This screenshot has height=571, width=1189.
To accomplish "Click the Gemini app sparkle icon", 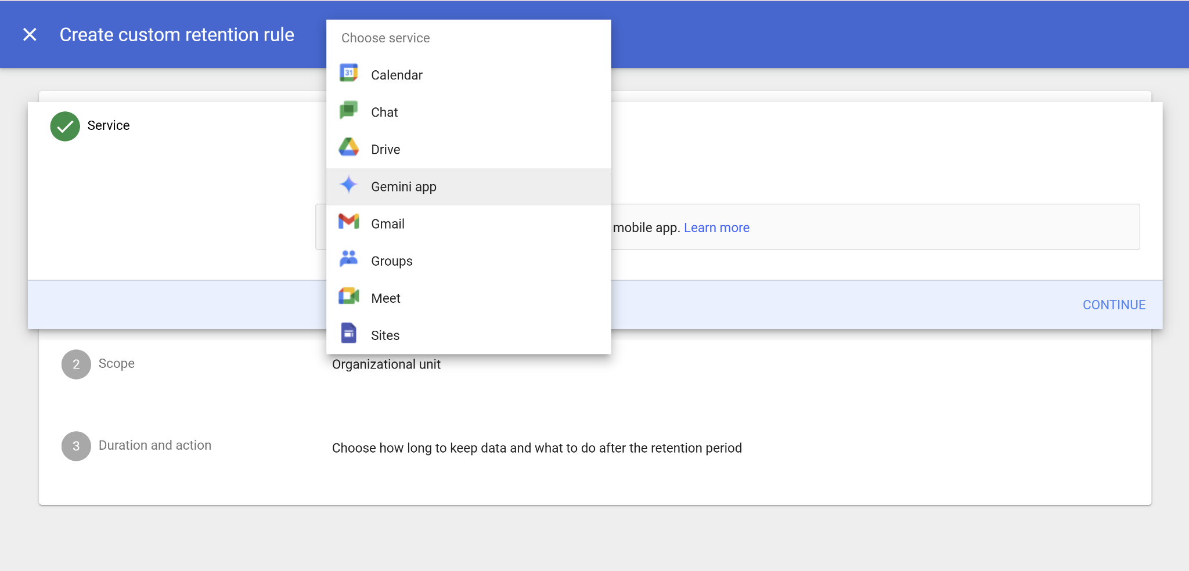I will (348, 185).
